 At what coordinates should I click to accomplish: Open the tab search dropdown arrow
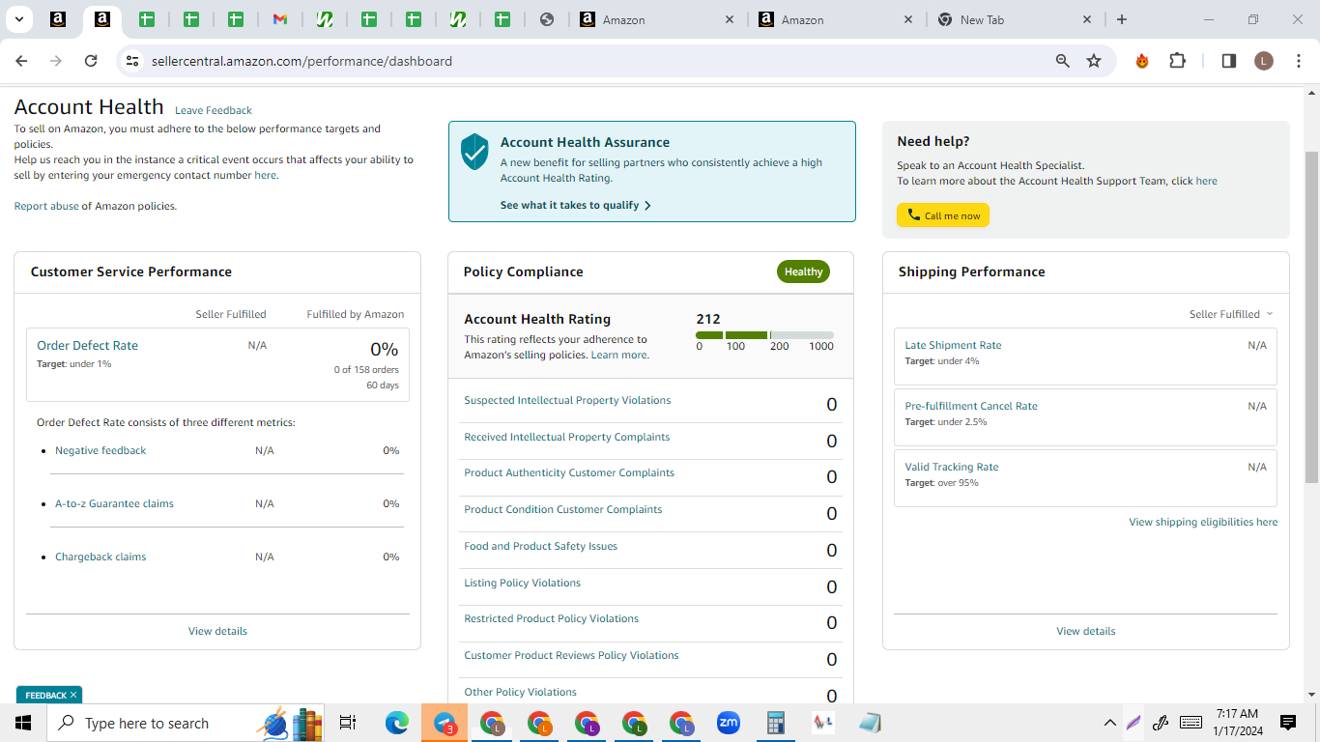click(x=18, y=19)
